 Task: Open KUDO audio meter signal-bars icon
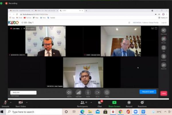tap(79, 93)
